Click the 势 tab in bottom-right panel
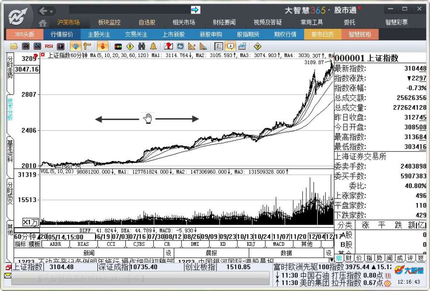The width and height of the screenshot is (430, 291). pyautogui.click(x=380, y=258)
